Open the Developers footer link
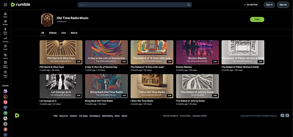 click(95, 116)
